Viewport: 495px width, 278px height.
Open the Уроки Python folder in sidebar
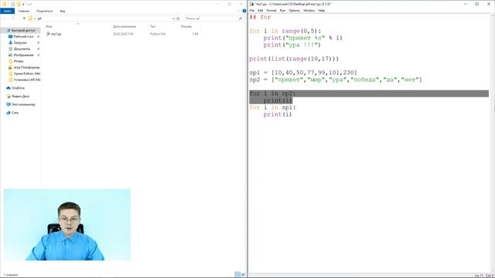(x=27, y=73)
